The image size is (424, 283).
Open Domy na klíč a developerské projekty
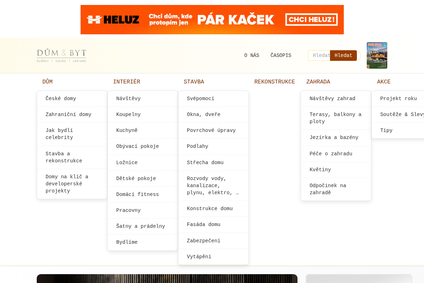[72, 184]
